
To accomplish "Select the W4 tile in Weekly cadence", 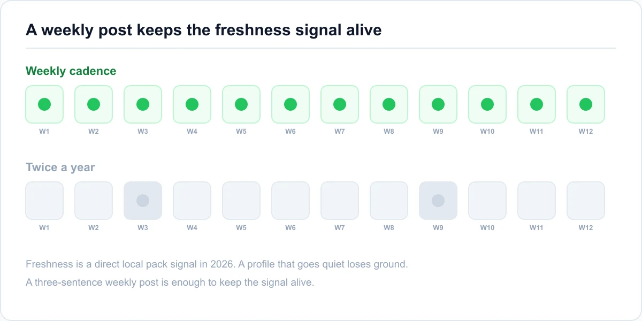I will 192,104.
